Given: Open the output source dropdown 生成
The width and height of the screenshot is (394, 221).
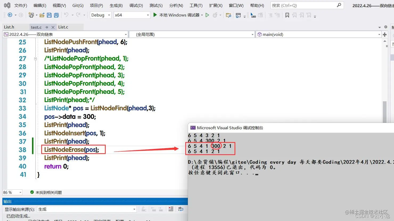Looking at the screenshot, I should coord(87,209).
